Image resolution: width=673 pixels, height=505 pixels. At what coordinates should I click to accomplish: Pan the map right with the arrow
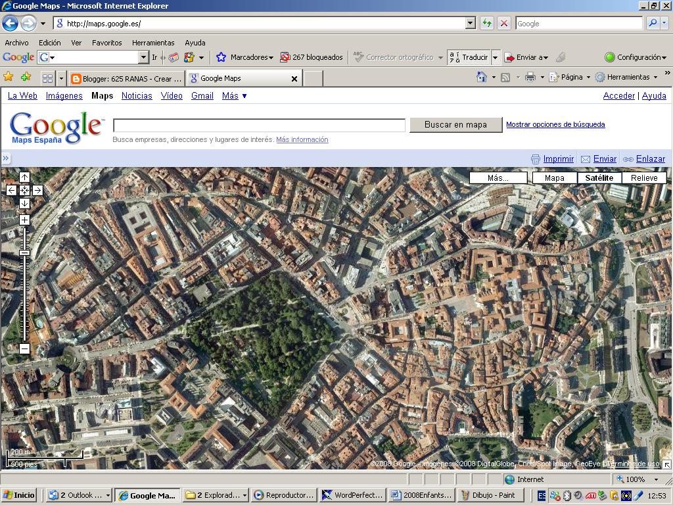37,190
